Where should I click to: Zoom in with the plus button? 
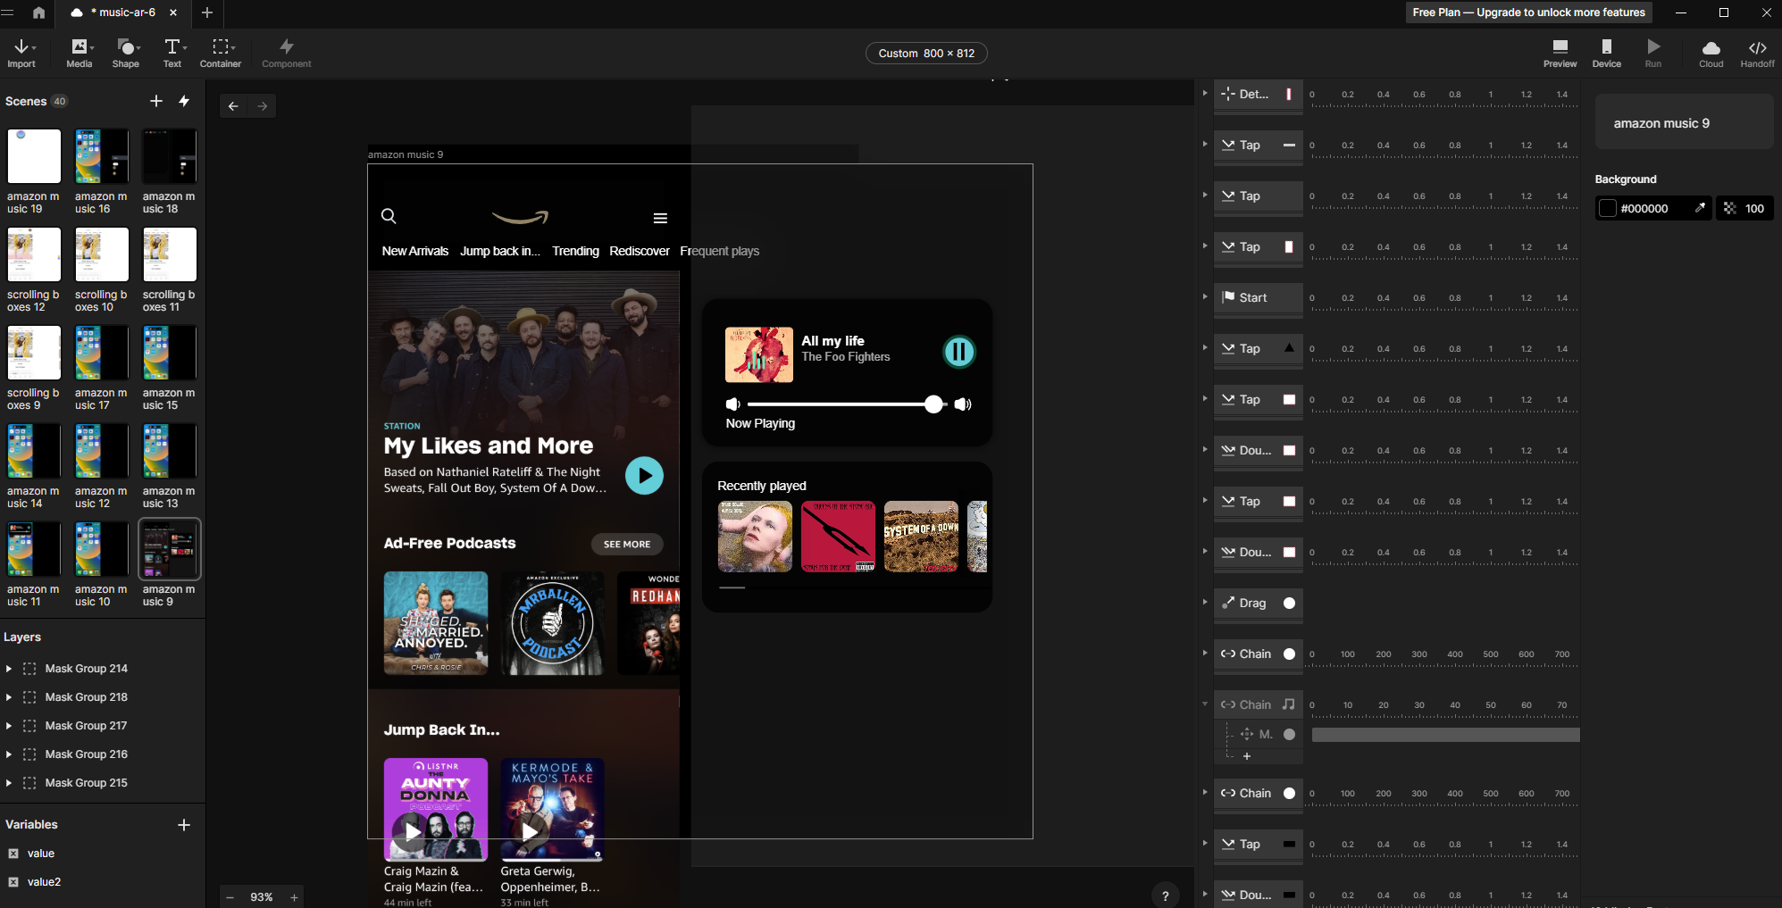pos(294,897)
